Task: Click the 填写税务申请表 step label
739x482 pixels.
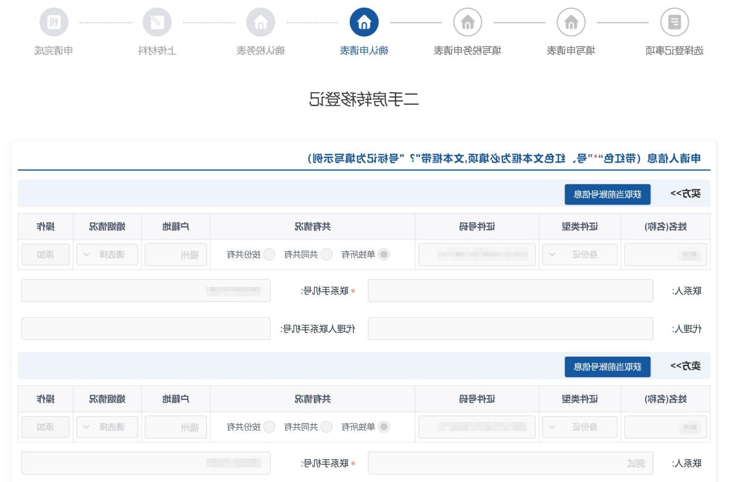Action: point(467,51)
